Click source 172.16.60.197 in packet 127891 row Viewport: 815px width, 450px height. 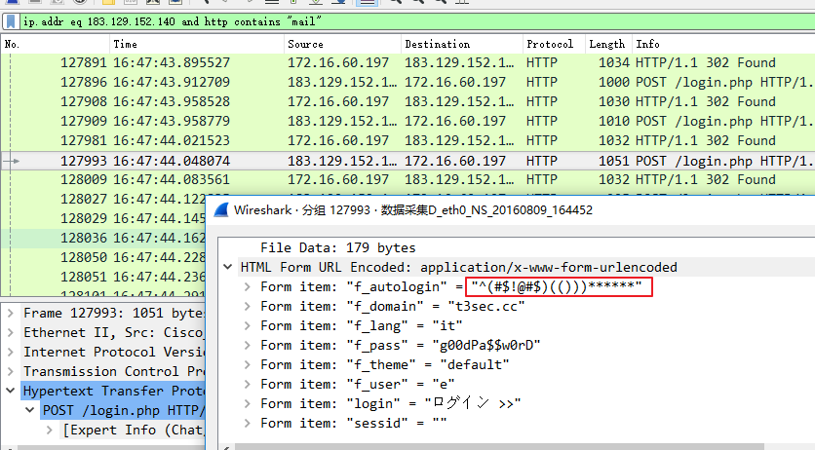click(338, 62)
